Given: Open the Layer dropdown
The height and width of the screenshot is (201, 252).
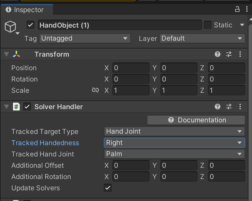Looking at the screenshot, I should pos(202,38).
